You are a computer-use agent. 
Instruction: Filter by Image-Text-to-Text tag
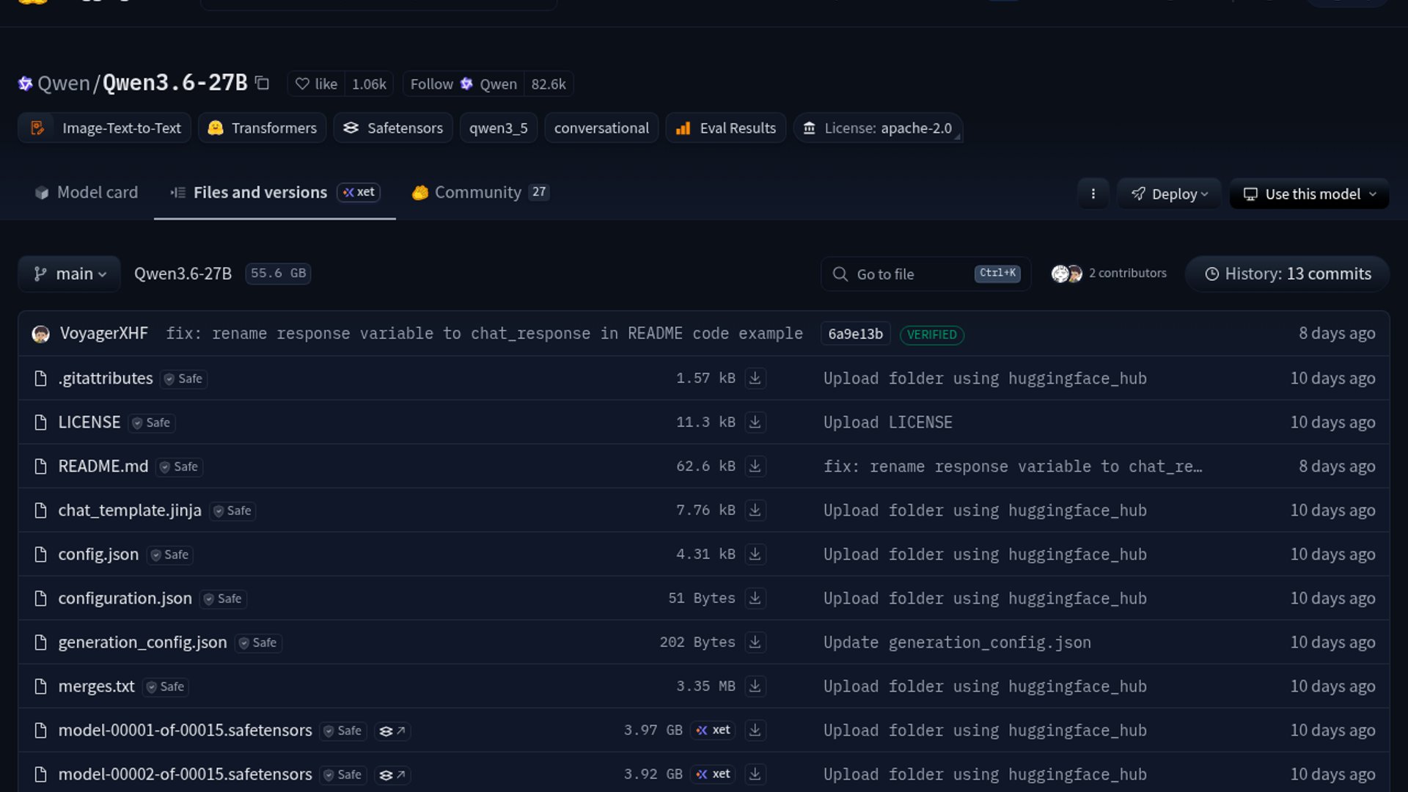click(x=105, y=128)
